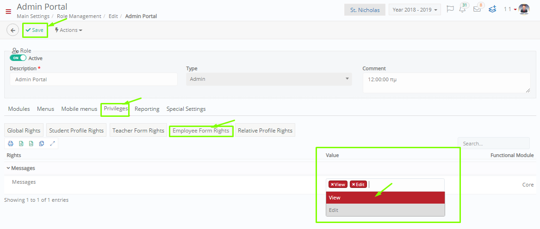The image size is (540, 229).
Task: Export rights table to Excel
Action: click(21, 144)
